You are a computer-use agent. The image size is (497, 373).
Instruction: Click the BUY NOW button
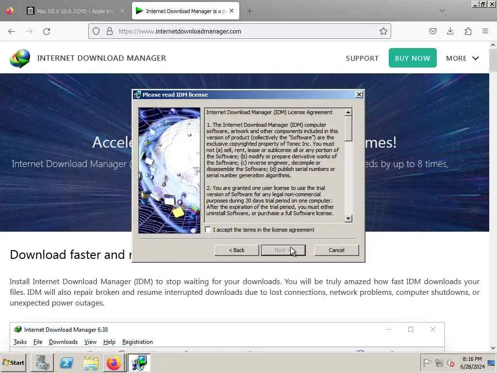pyautogui.click(x=413, y=58)
